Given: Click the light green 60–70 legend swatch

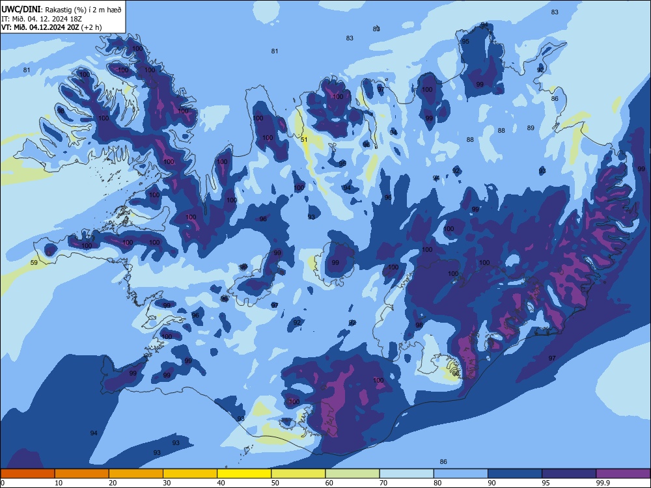Looking at the screenshot, I should pos(352,474).
